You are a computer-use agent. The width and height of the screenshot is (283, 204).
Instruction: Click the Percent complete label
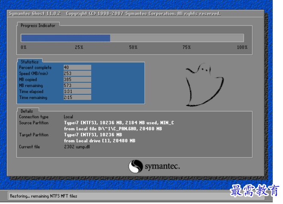[x=35, y=67]
